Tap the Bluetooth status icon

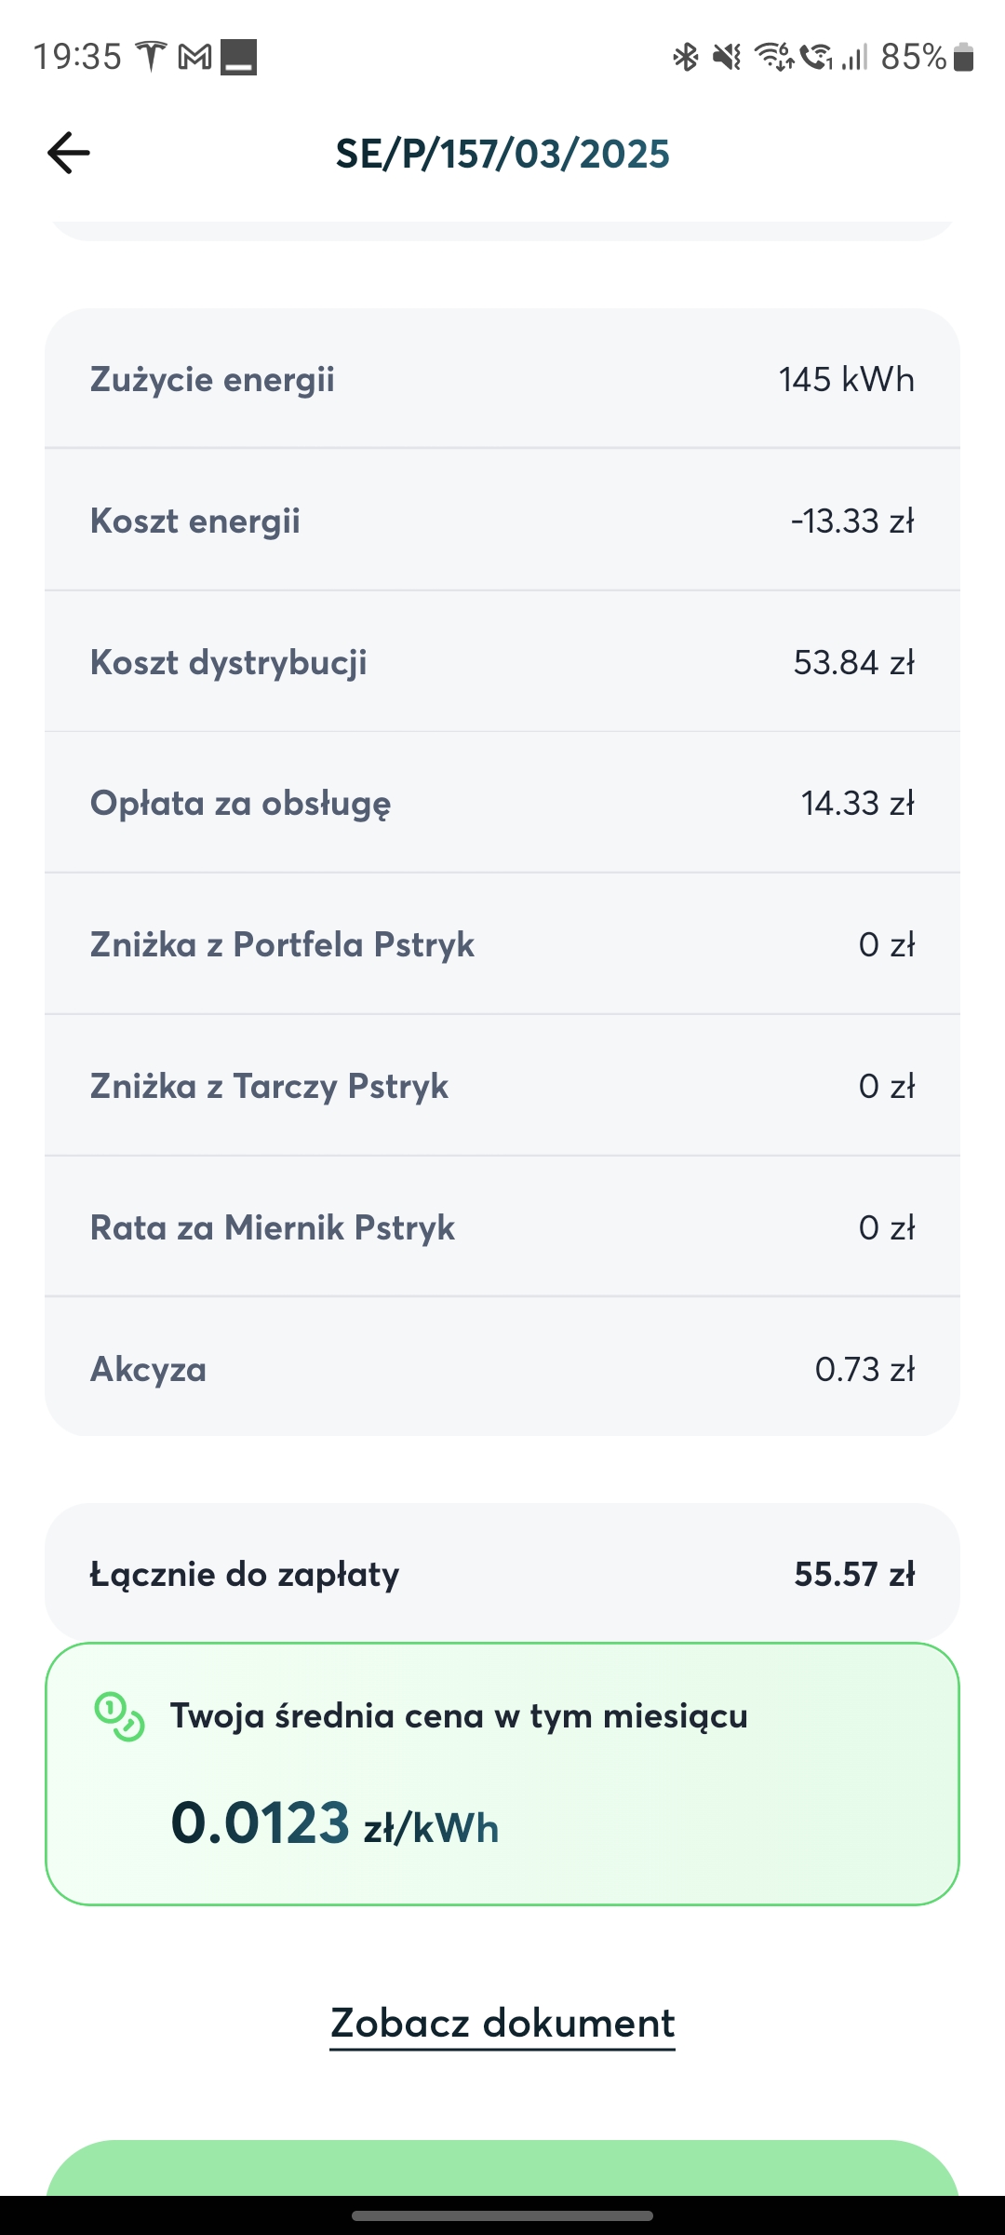(x=686, y=58)
